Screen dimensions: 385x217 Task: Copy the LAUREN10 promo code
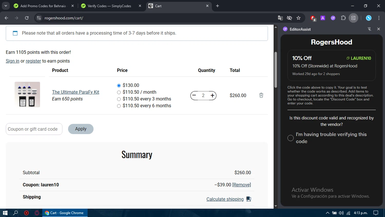[x=359, y=58]
